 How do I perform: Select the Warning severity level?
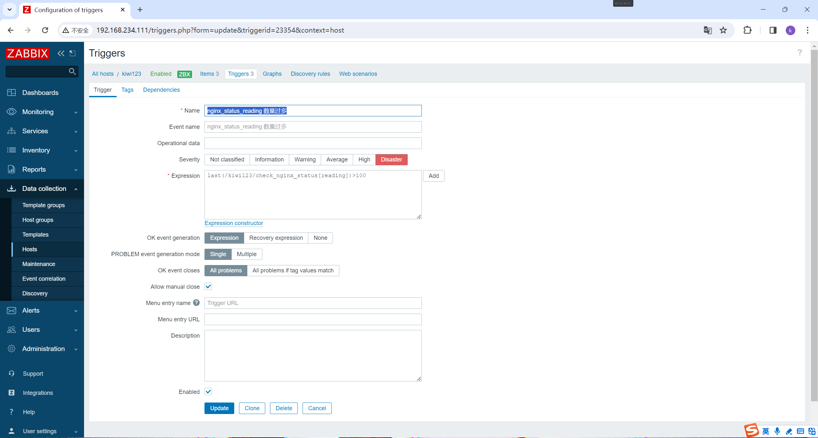(x=305, y=160)
